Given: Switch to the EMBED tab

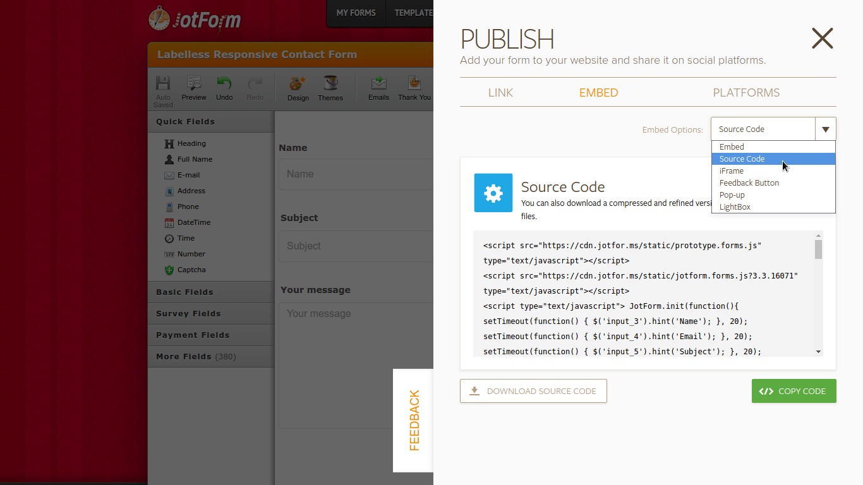Looking at the screenshot, I should tap(598, 93).
